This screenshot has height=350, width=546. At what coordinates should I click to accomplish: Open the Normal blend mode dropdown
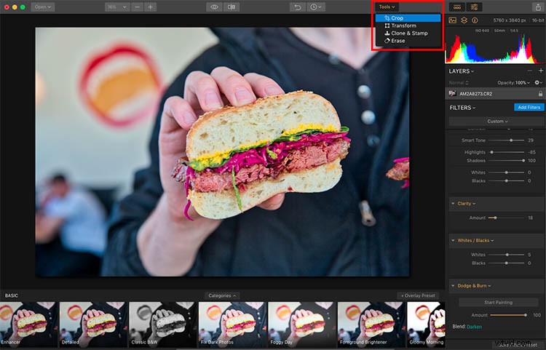coord(459,83)
